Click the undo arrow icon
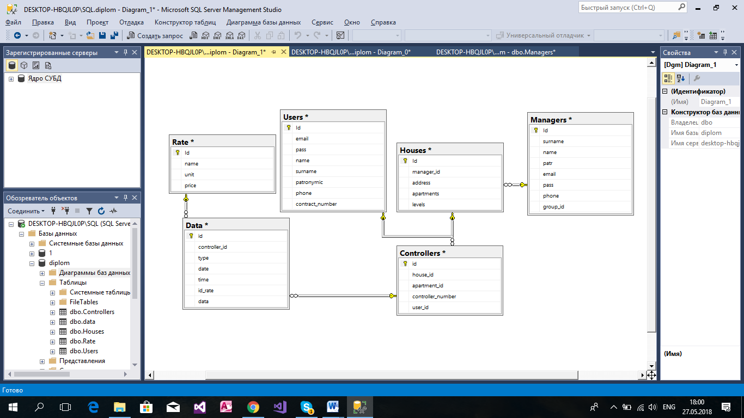 click(298, 35)
